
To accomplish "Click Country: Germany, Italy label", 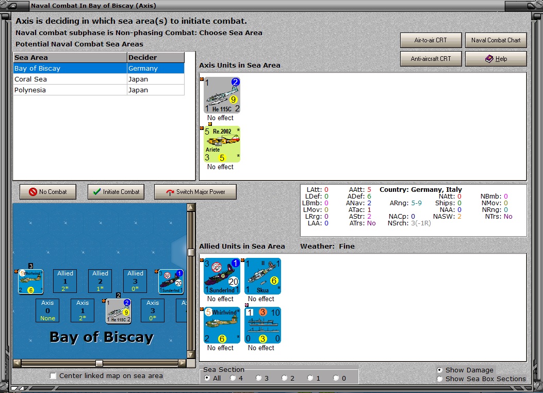I will pyautogui.click(x=421, y=189).
